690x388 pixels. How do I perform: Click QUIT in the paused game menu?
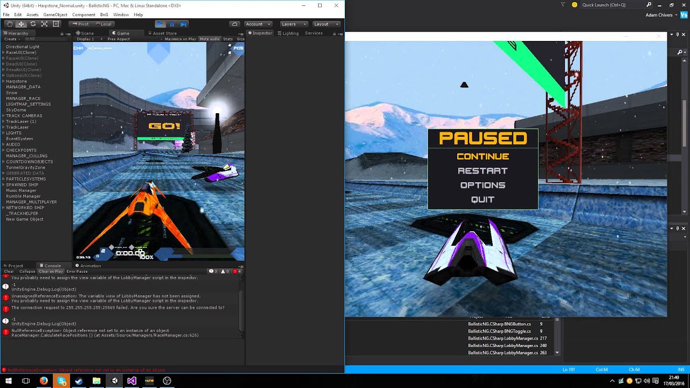point(482,199)
